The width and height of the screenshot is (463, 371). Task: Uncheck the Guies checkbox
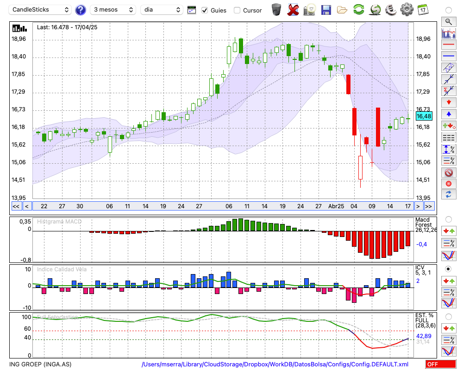(x=204, y=10)
